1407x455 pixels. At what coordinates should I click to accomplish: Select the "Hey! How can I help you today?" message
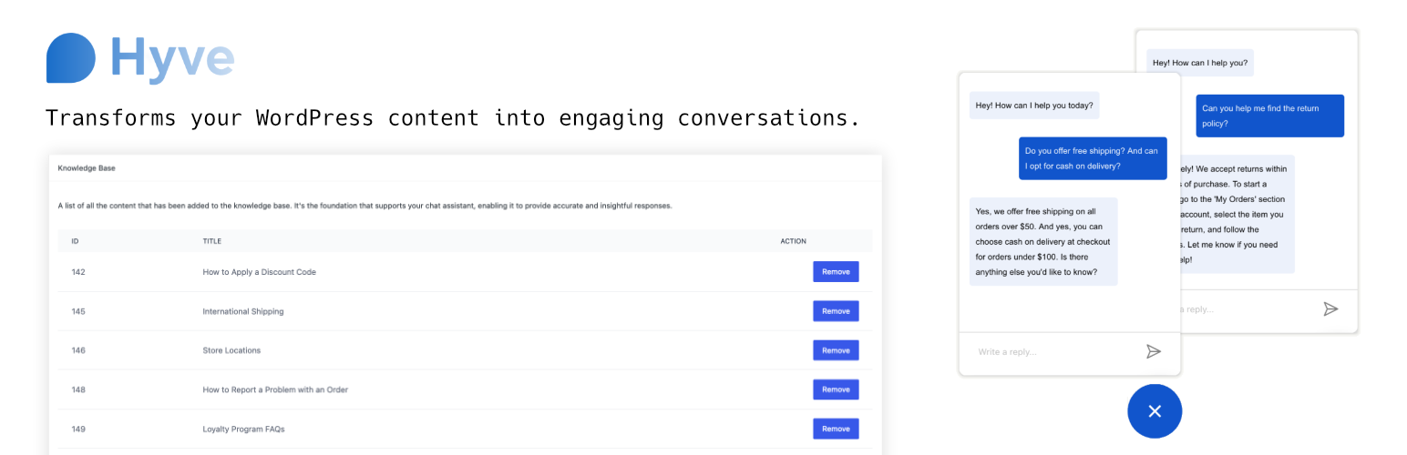1034,106
